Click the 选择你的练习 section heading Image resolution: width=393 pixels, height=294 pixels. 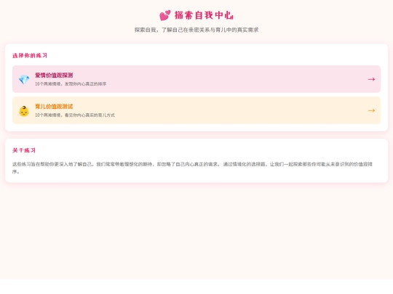[x=30, y=55]
